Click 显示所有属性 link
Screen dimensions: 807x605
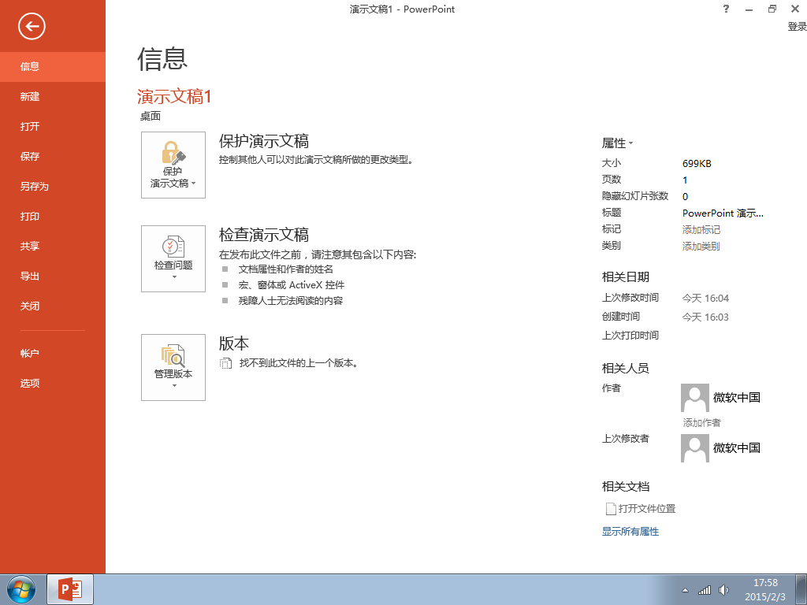click(x=630, y=532)
